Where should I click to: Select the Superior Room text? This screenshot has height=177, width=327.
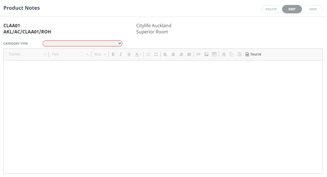[x=152, y=32]
